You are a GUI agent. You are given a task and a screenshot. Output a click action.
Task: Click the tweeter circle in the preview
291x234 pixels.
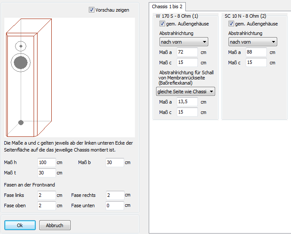tap(21, 46)
